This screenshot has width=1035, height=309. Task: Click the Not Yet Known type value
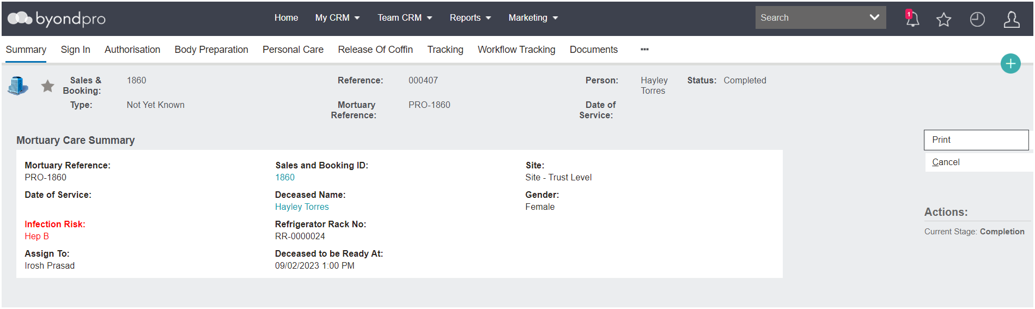[x=155, y=105]
